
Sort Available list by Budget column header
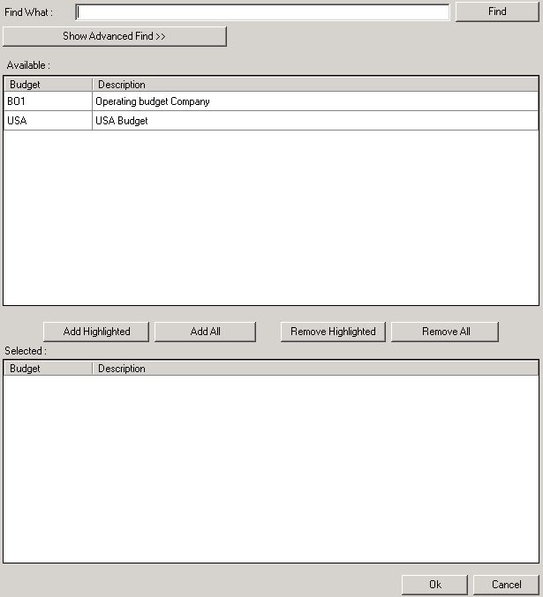[x=48, y=84]
